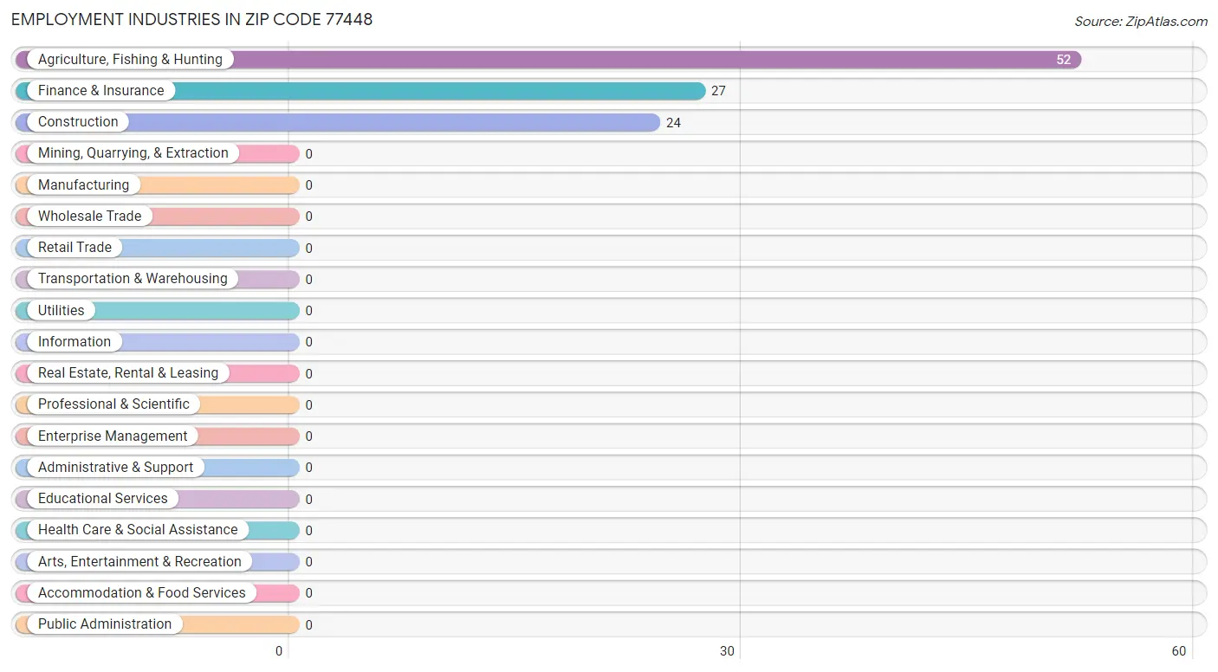Click the axis label 0 below the bars

pyautogui.click(x=279, y=651)
